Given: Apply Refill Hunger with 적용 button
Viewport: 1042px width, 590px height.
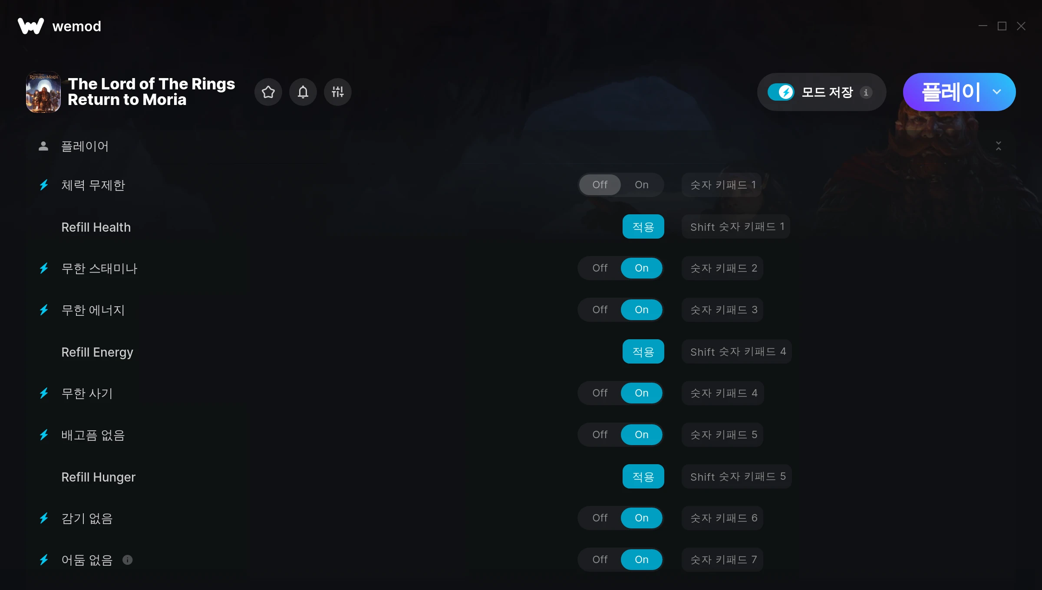Looking at the screenshot, I should coord(643,476).
